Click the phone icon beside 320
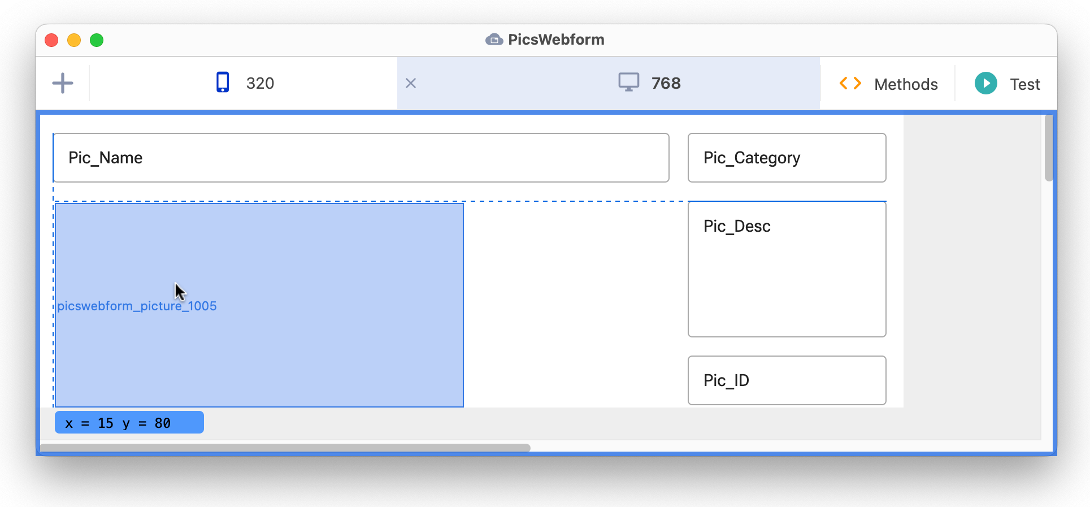 223,83
